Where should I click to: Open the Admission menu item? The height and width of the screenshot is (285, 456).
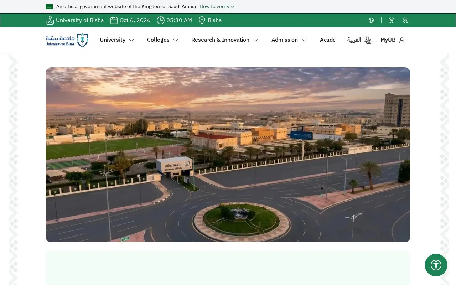coord(285,40)
